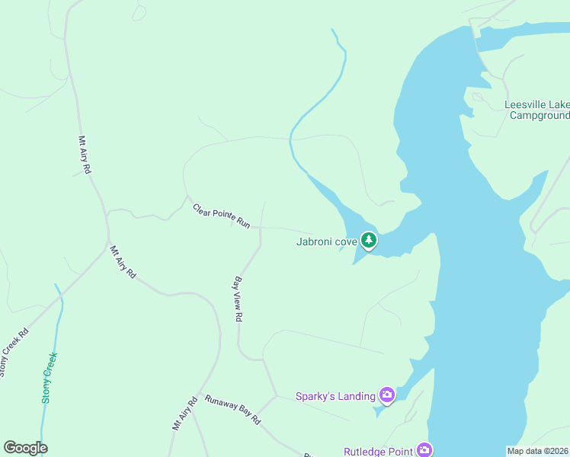Open the Sparky's Landing camera marker

point(387,395)
